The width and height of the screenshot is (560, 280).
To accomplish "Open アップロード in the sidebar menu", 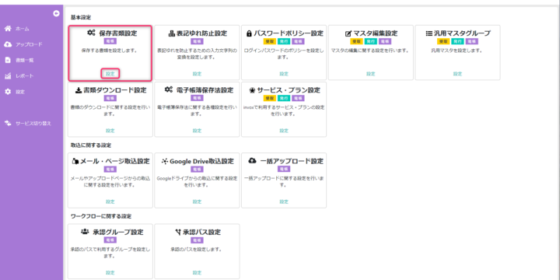I will pos(29,44).
